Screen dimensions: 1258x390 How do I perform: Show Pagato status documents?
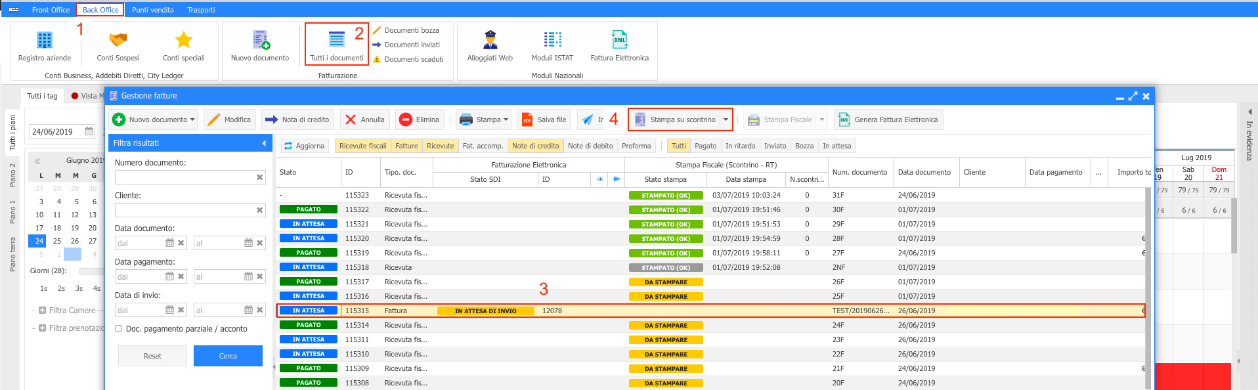(706, 146)
